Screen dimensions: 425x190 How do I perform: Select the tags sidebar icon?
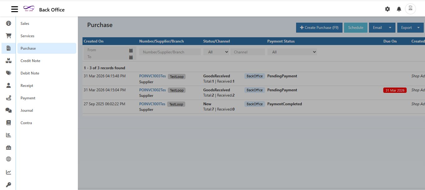(8, 73)
